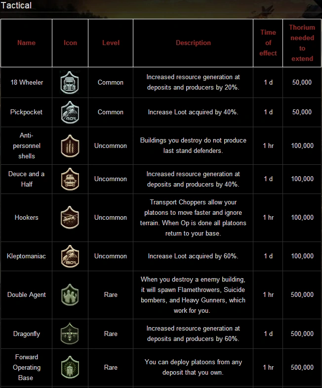Click the Deuce and a Half icon
This screenshot has width=322, height=388.
[70, 179]
